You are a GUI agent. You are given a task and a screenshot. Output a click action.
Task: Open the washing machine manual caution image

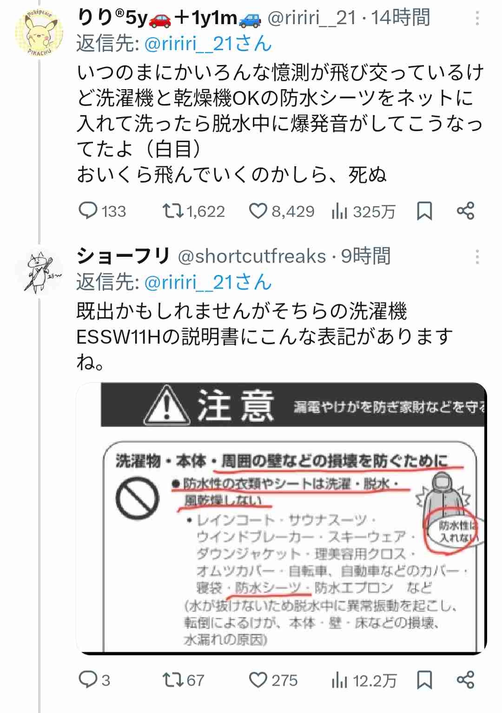(282, 518)
